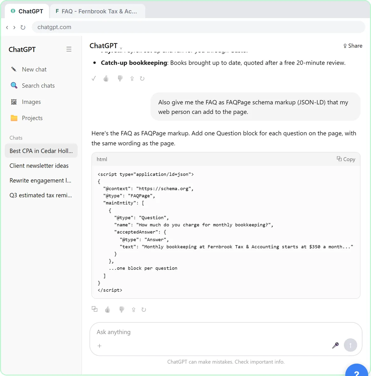
Task: Thumbs down the FAQPage markup response
Action: tap(122, 310)
